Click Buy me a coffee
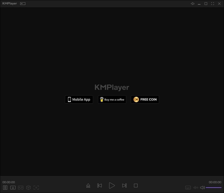 (x=112, y=99)
